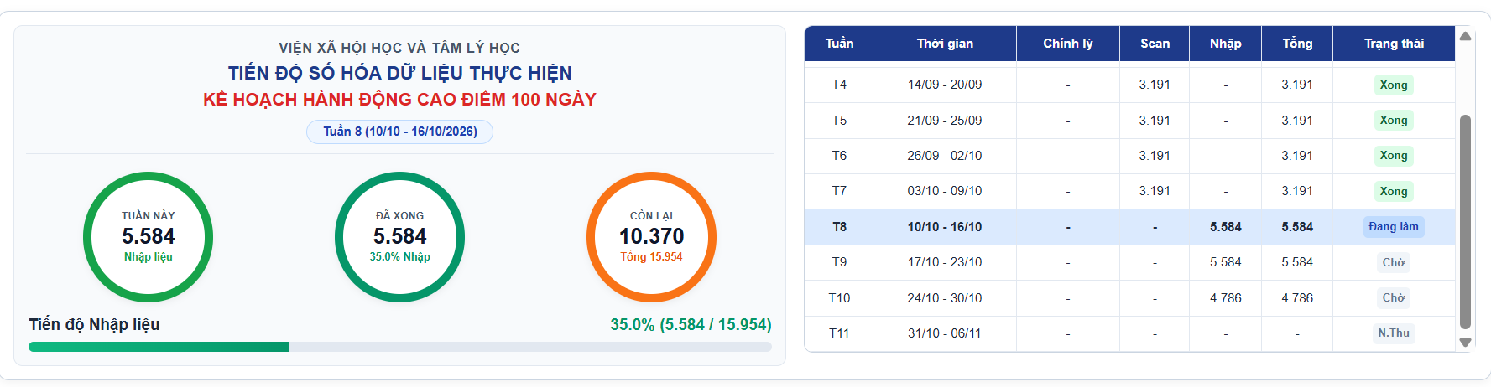Select the T6 week cell
Image resolution: width=1491 pixels, height=387 pixels.
click(839, 156)
